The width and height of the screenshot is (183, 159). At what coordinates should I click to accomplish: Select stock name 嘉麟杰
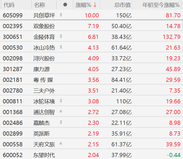pos(41,123)
